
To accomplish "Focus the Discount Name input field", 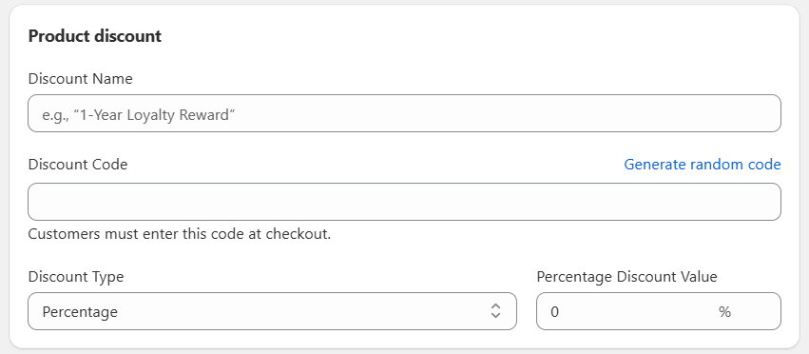I will [405, 113].
